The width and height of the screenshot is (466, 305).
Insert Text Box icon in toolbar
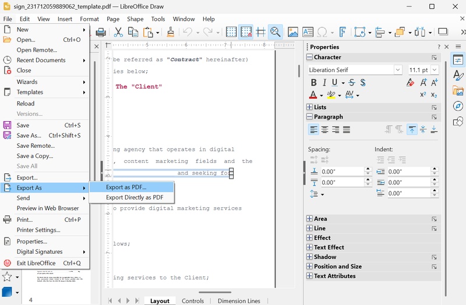(308, 32)
